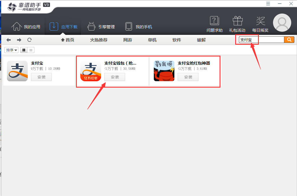Install the 支付宝钱包 app
Screen dimensions: 297x196
(115, 77)
